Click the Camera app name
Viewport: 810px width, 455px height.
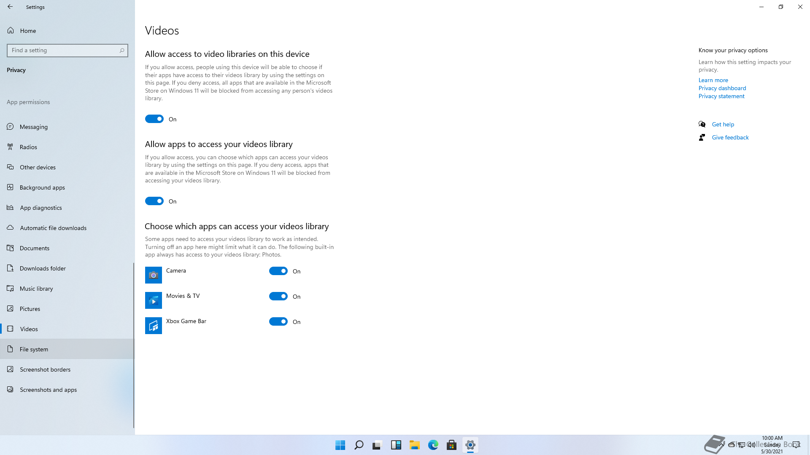[x=176, y=270]
